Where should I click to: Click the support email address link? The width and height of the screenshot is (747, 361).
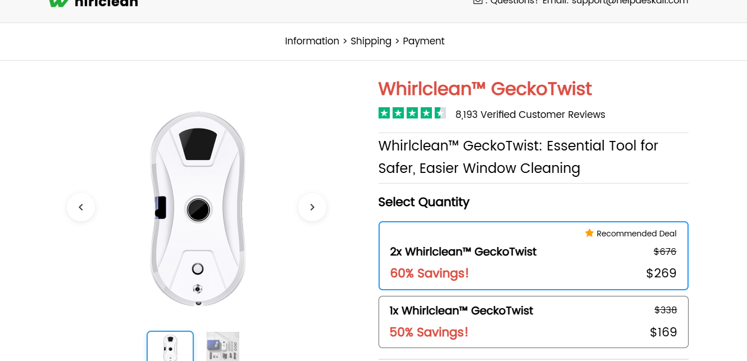[630, 2]
